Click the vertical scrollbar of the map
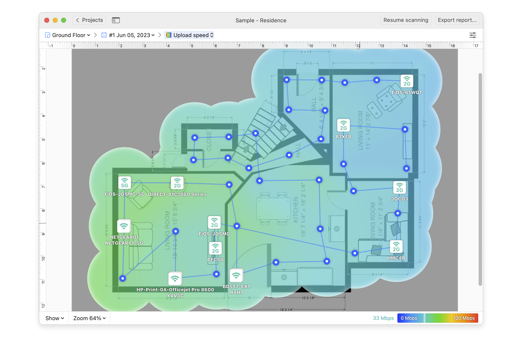 tap(480, 179)
